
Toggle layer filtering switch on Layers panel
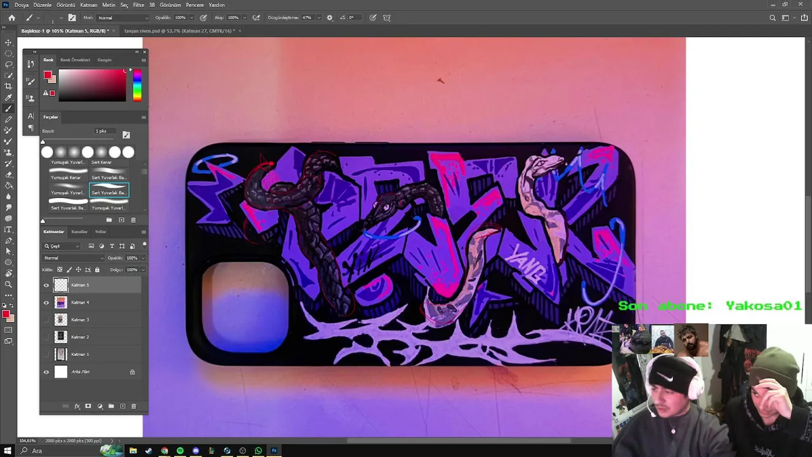click(x=144, y=244)
